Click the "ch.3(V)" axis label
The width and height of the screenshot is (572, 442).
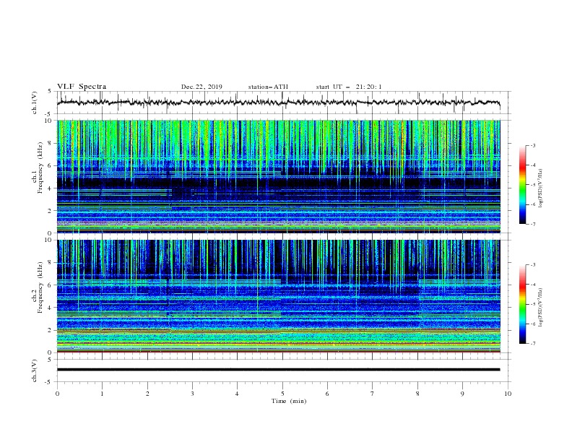(x=35, y=370)
